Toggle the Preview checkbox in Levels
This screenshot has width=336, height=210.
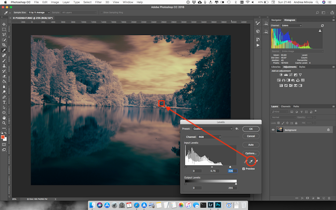[244, 169]
